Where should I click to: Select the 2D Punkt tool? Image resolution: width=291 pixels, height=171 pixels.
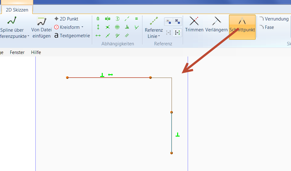coord(66,19)
